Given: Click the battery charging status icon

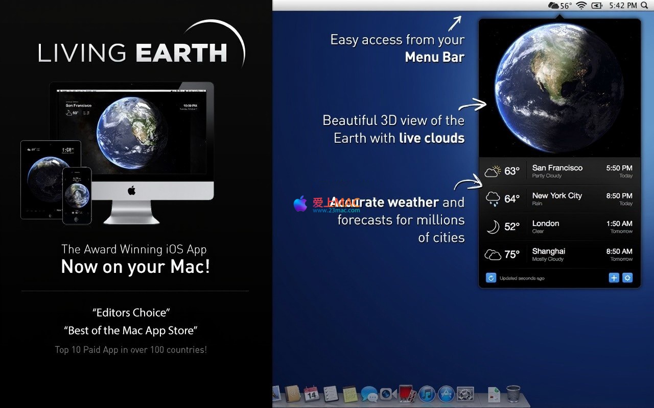Looking at the screenshot, I should click(596, 6).
